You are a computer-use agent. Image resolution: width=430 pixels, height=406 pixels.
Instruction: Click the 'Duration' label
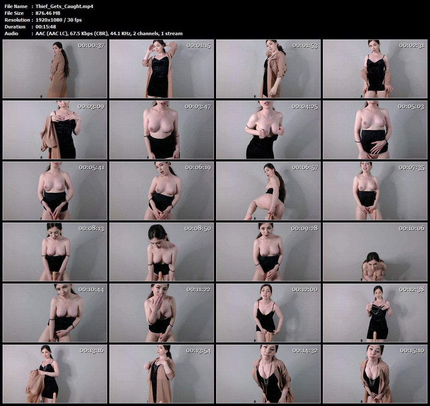(15, 27)
